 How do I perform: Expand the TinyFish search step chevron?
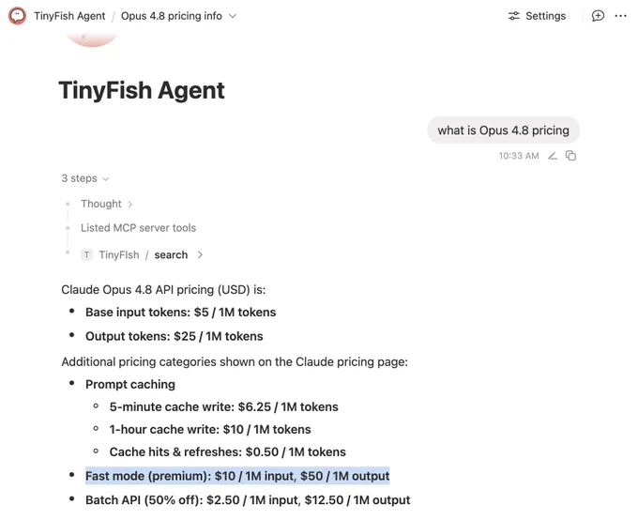(200, 255)
